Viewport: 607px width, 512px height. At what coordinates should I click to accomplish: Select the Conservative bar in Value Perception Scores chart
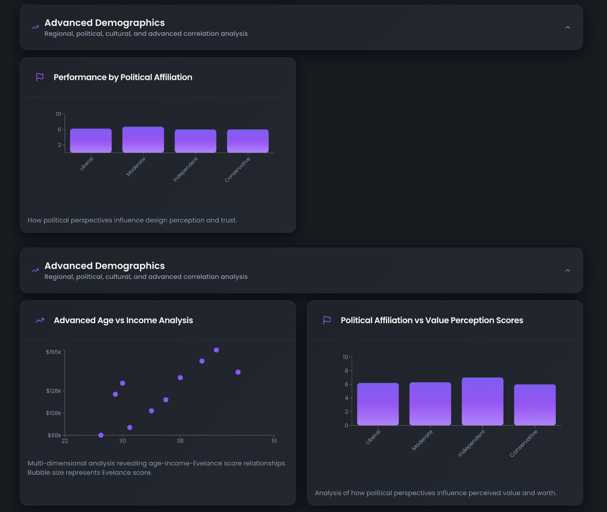tap(535, 405)
